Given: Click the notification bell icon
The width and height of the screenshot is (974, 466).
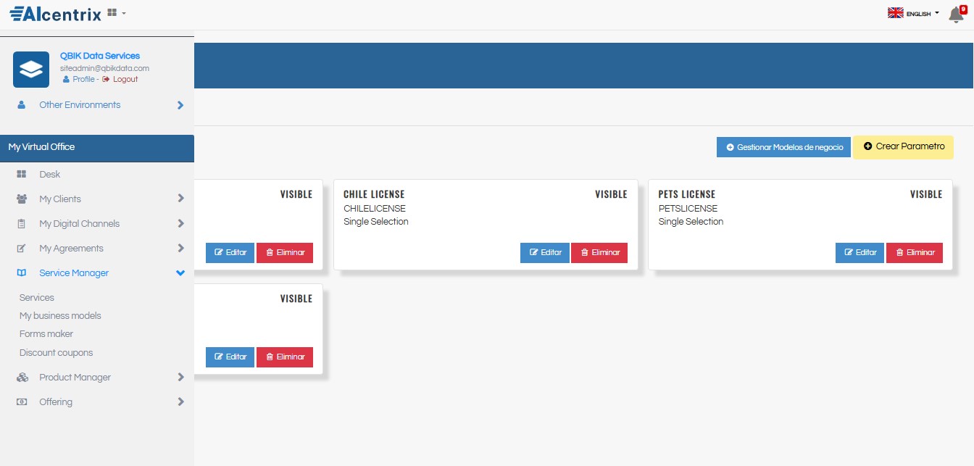Looking at the screenshot, I should click(x=956, y=14).
